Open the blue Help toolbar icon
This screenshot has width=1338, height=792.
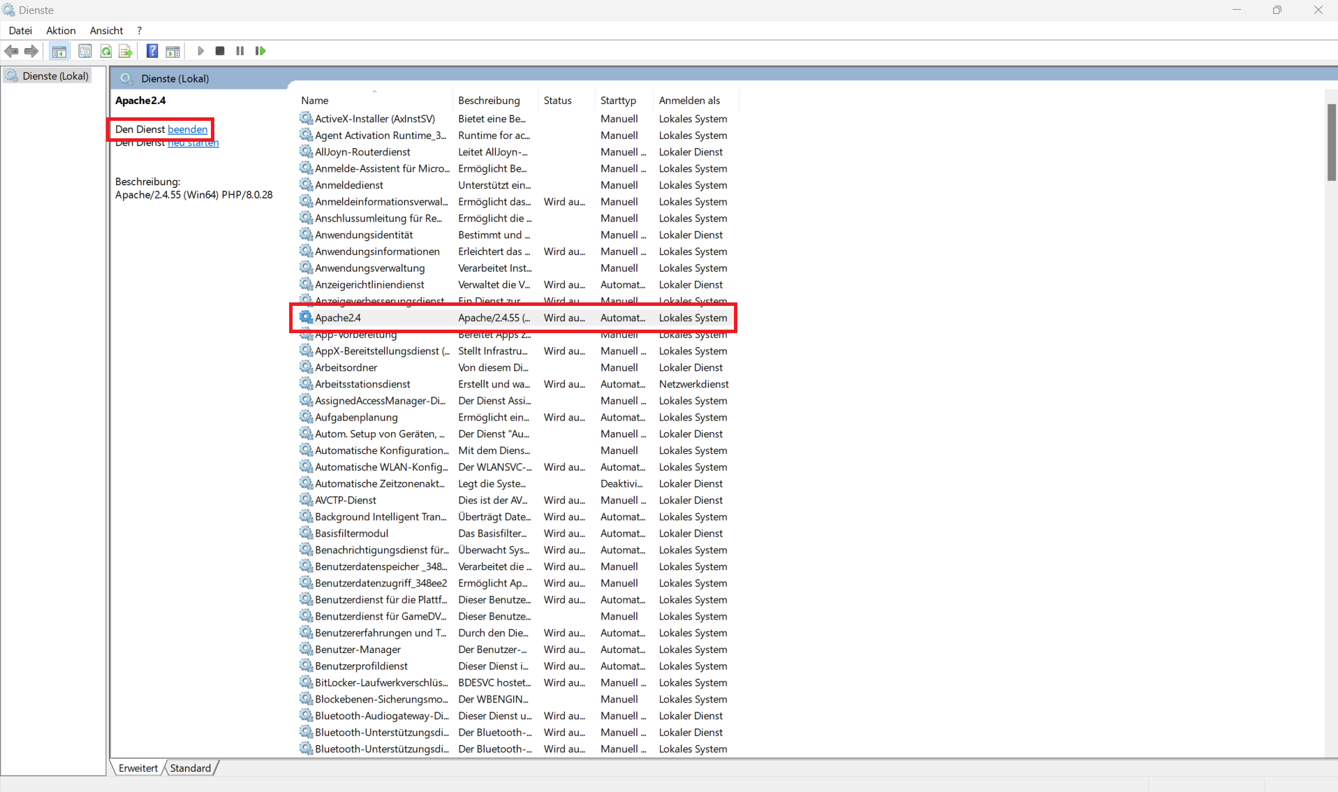click(152, 51)
